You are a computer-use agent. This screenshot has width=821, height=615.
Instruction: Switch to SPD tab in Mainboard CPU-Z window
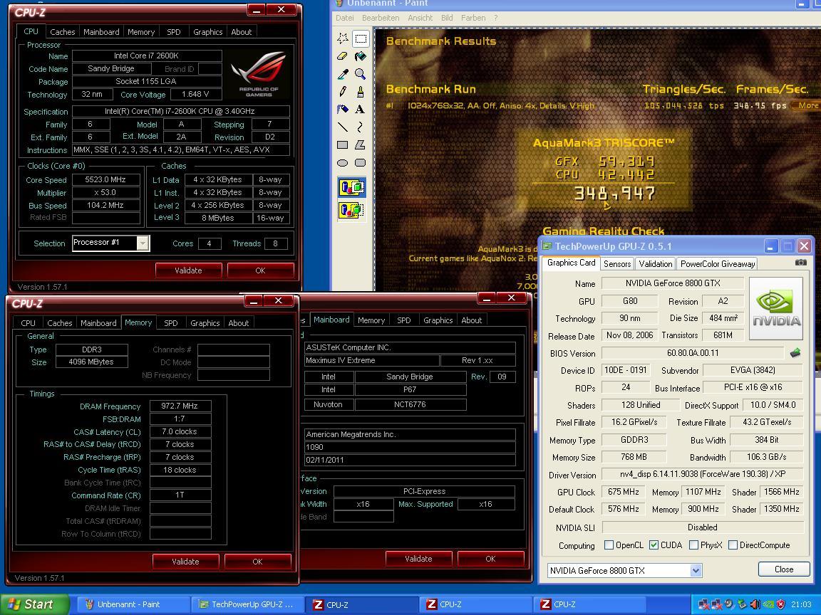[x=403, y=320]
